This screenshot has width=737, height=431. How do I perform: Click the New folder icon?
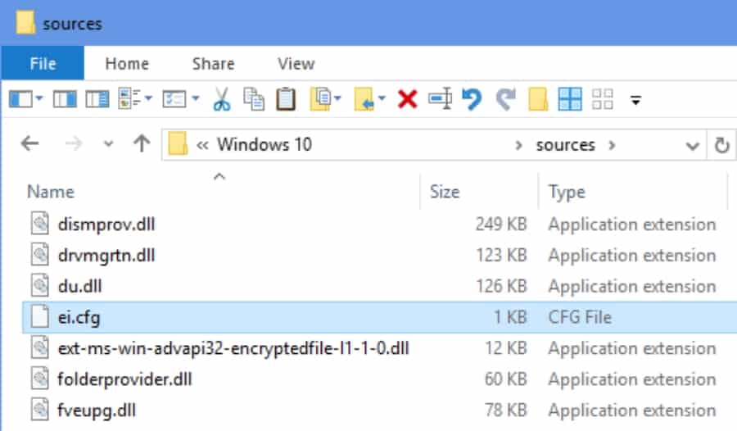(x=538, y=99)
